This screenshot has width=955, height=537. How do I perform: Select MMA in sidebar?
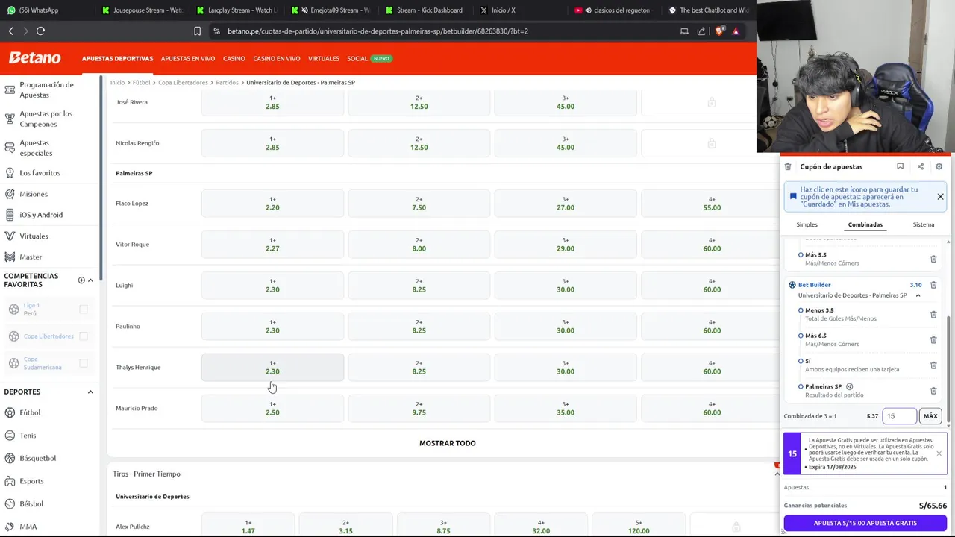point(28,527)
